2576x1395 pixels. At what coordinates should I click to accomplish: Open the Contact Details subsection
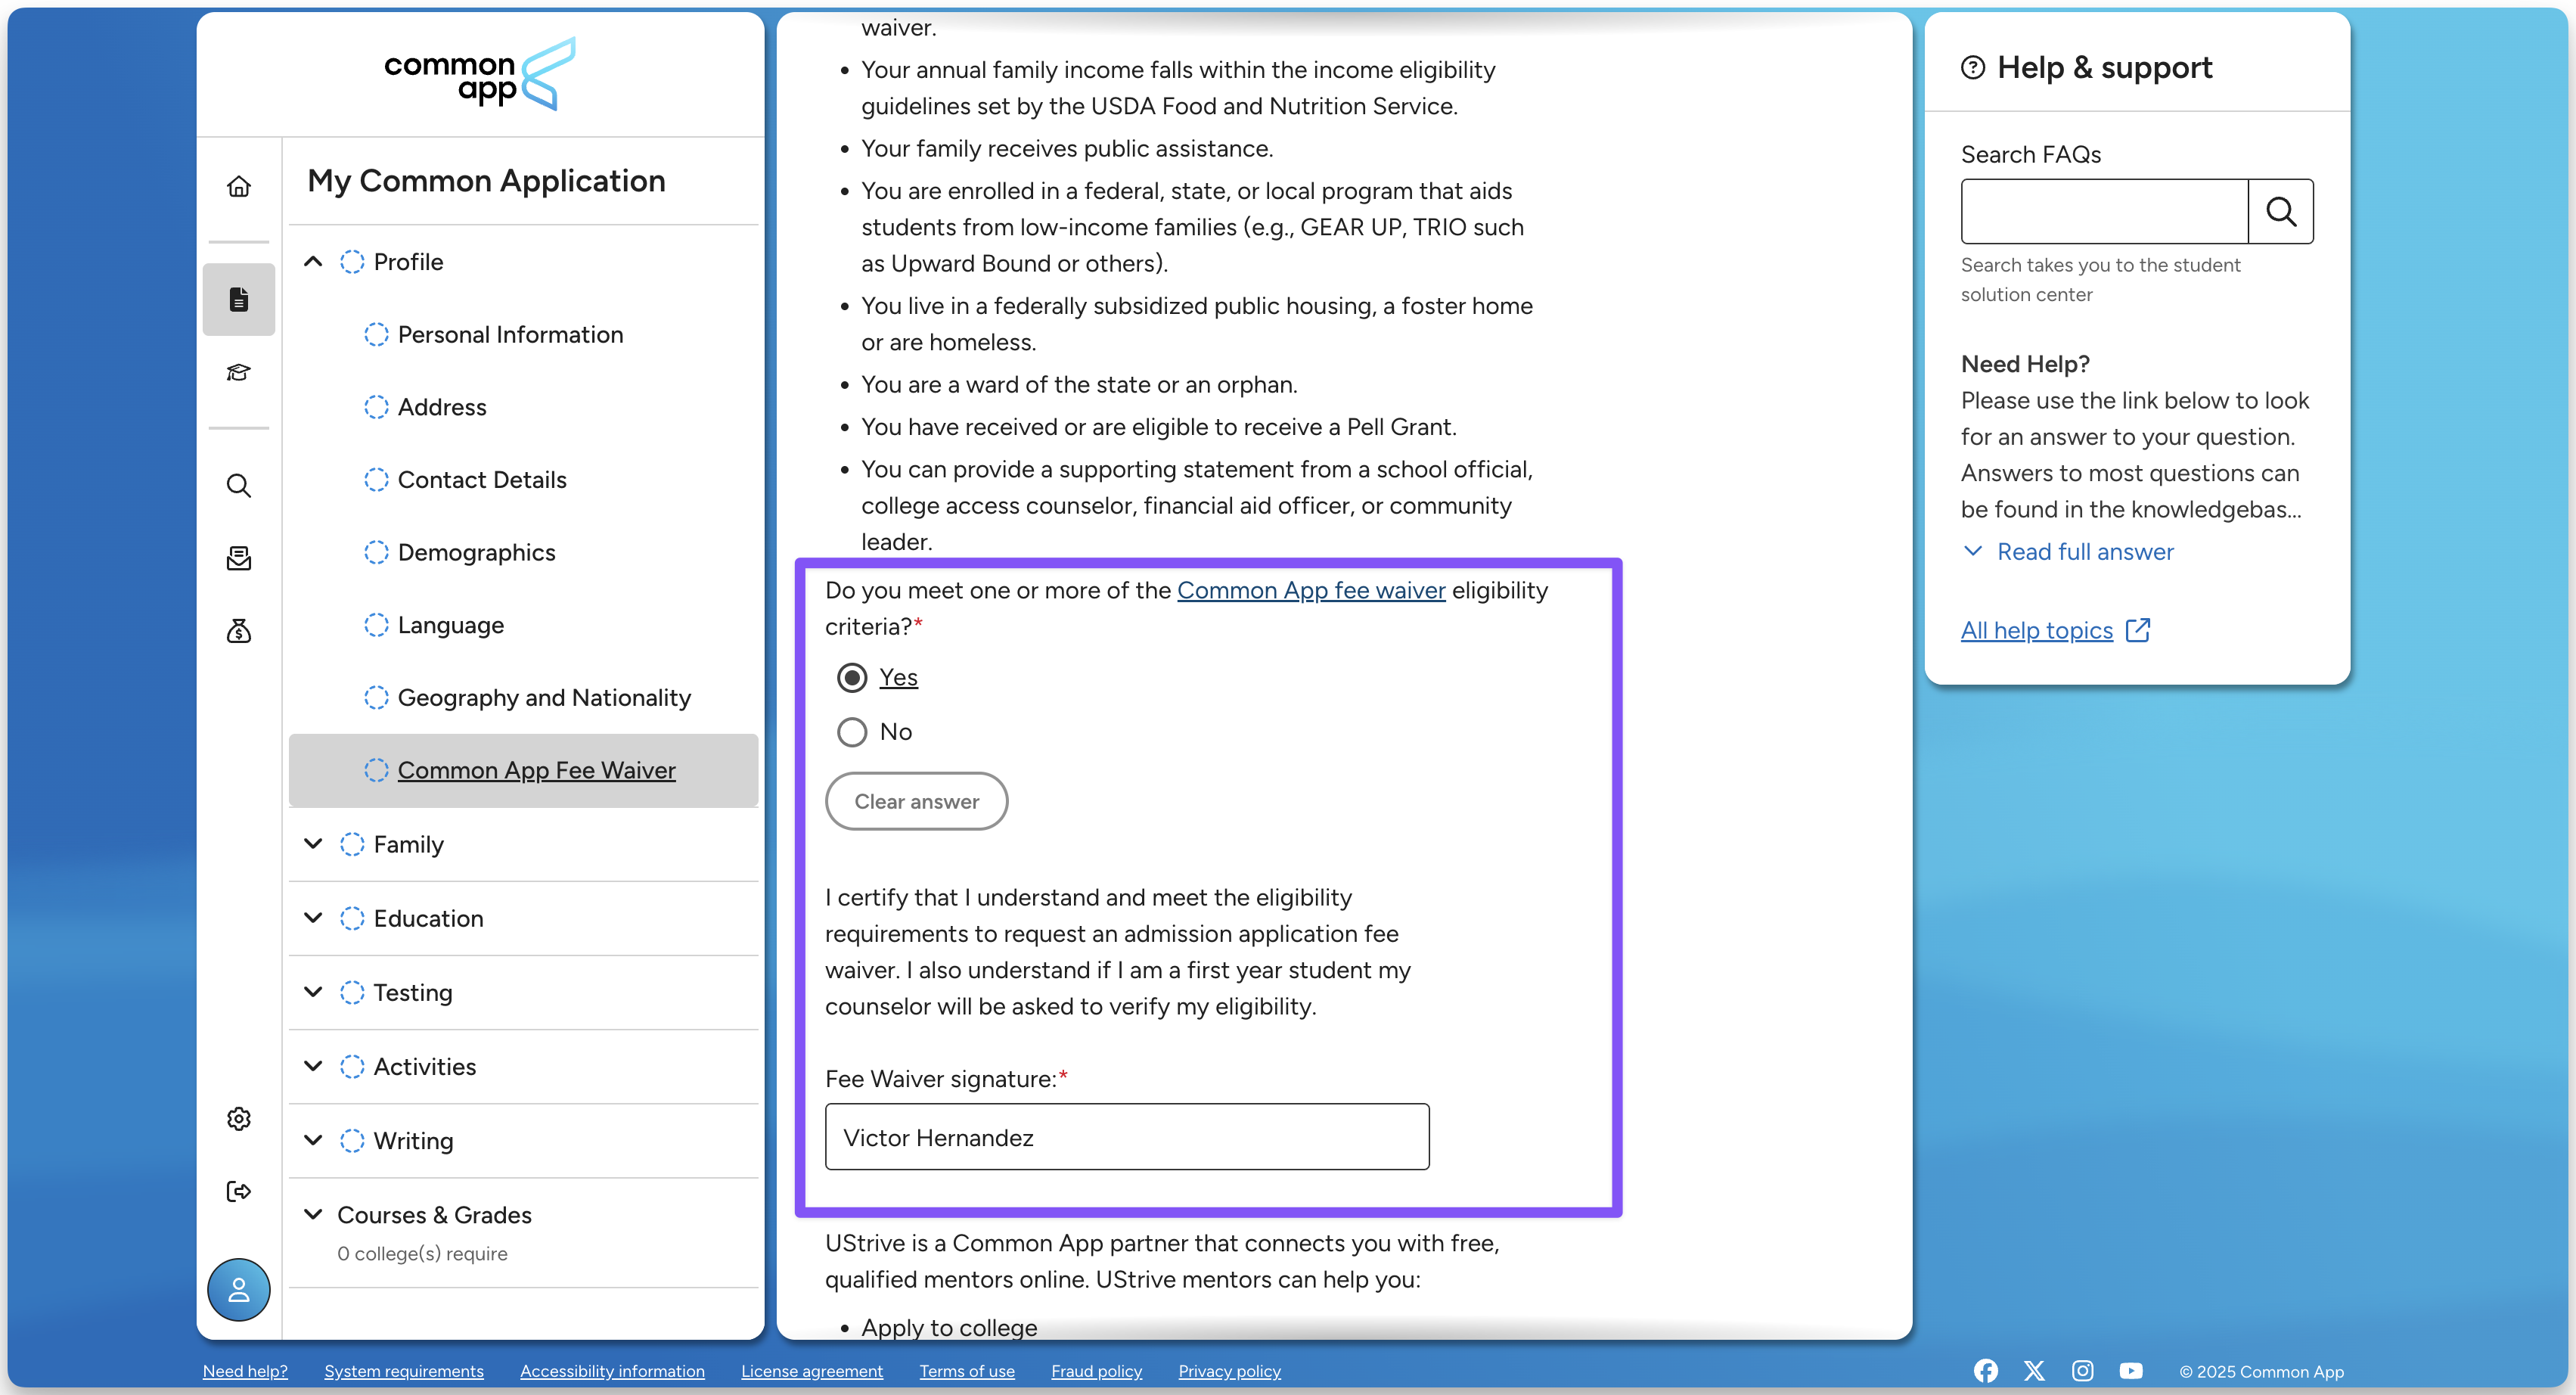(482, 480)
